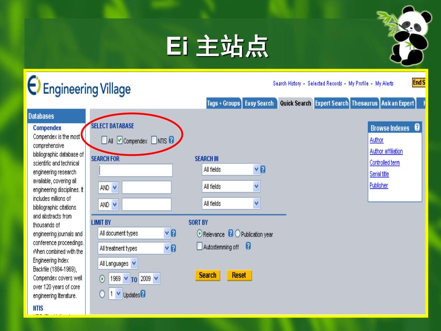Open the 2009 end year dropdown
Viewport: 441px width, 331px height.
149,279
